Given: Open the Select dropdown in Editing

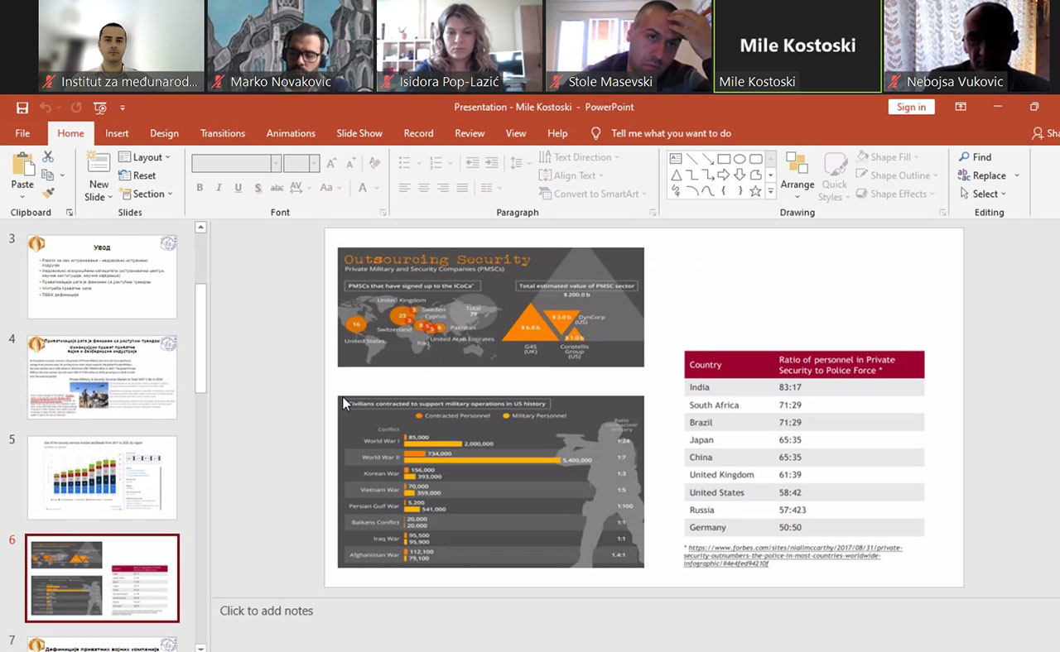Looking at the screenshot, I should pyautogui.click(x=983, y=194).
